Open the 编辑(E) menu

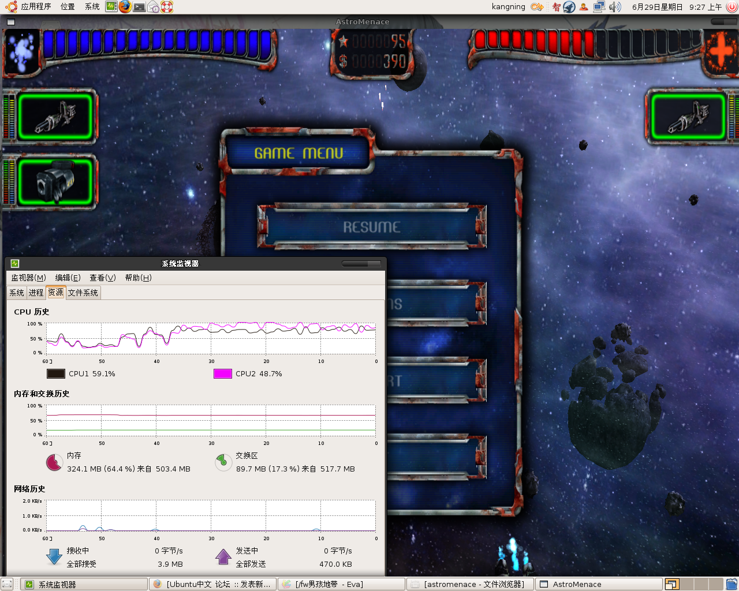[68, 278]
